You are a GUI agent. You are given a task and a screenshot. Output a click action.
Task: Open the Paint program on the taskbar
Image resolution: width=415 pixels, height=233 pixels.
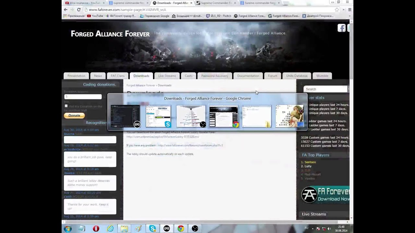point(138,229)
